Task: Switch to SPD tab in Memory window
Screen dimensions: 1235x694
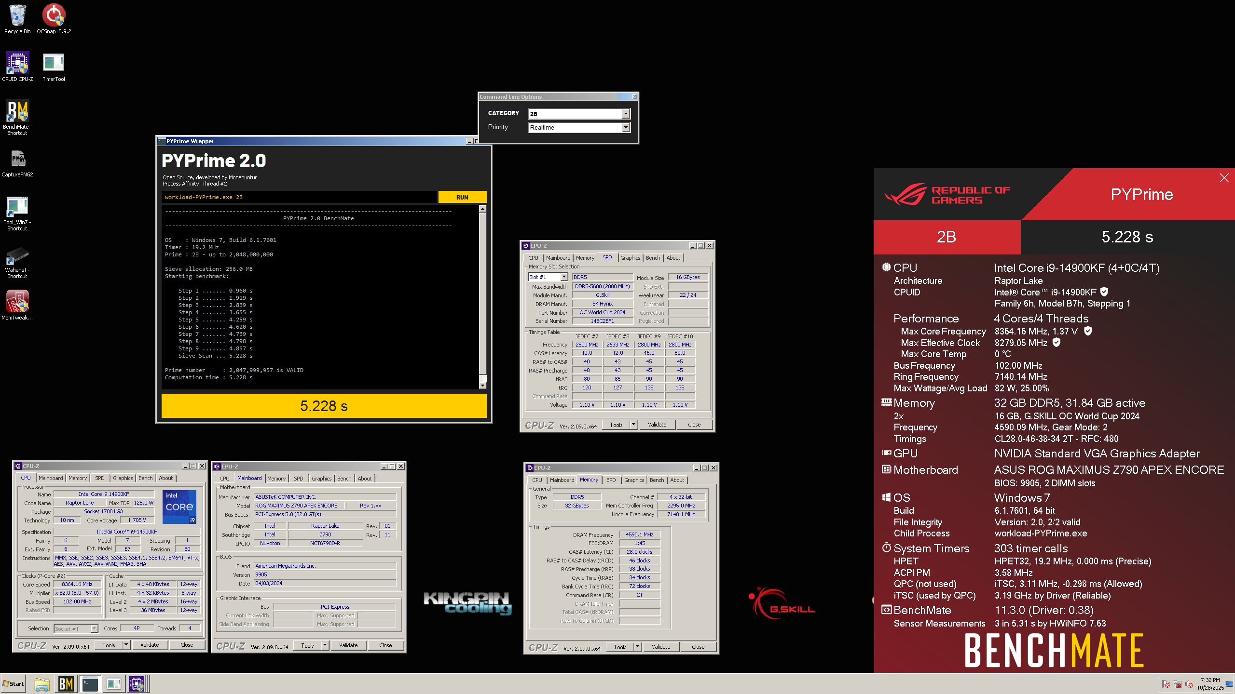Action: tap(611, 480)
